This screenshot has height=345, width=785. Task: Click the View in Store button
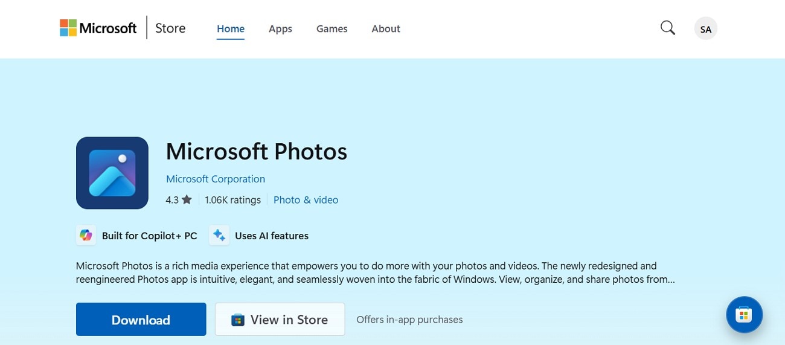point(280,320)
